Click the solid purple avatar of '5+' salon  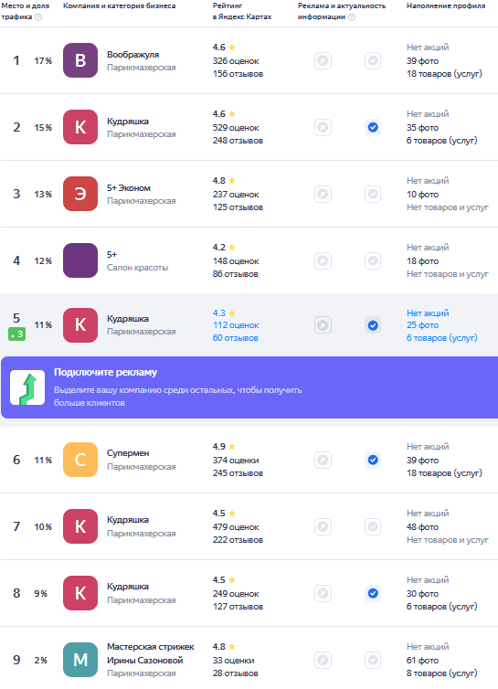(80, 260)
